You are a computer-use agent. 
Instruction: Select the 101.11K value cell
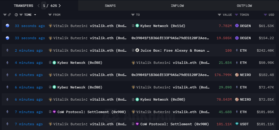tap(224, 124)
